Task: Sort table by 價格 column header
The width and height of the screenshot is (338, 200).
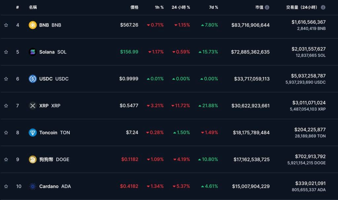Action: (x=134, y=7)
